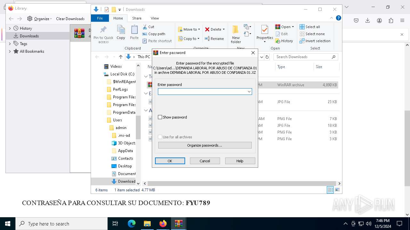Select the Desktop folder in the tree

tap(121, 166)
